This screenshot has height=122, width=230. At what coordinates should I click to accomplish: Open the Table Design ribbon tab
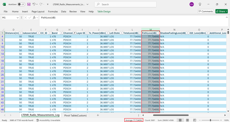104,11
